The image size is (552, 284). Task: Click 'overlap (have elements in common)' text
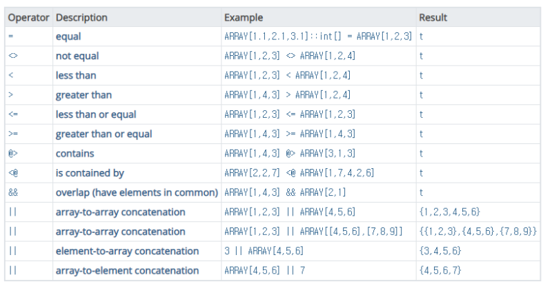[x=137, y=192]
